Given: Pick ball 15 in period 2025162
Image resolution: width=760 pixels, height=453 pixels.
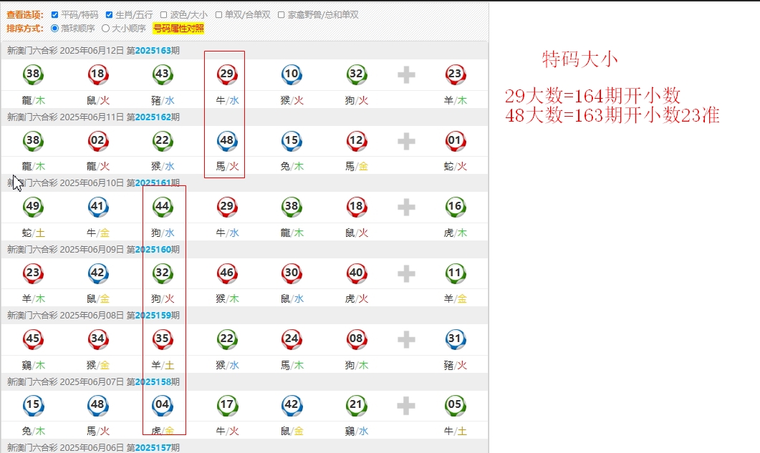Looking at the screenshot, I should point(292,141).
